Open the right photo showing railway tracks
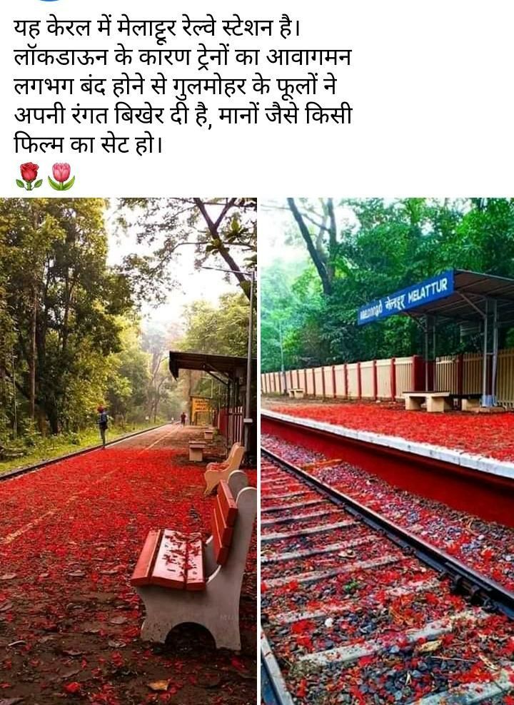This screenshot has width=514, height=705. [x=387, y=451]
